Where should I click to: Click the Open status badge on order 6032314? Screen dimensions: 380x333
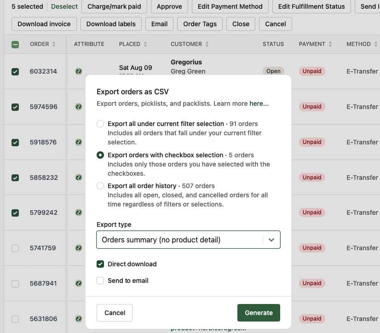[273, 71]
